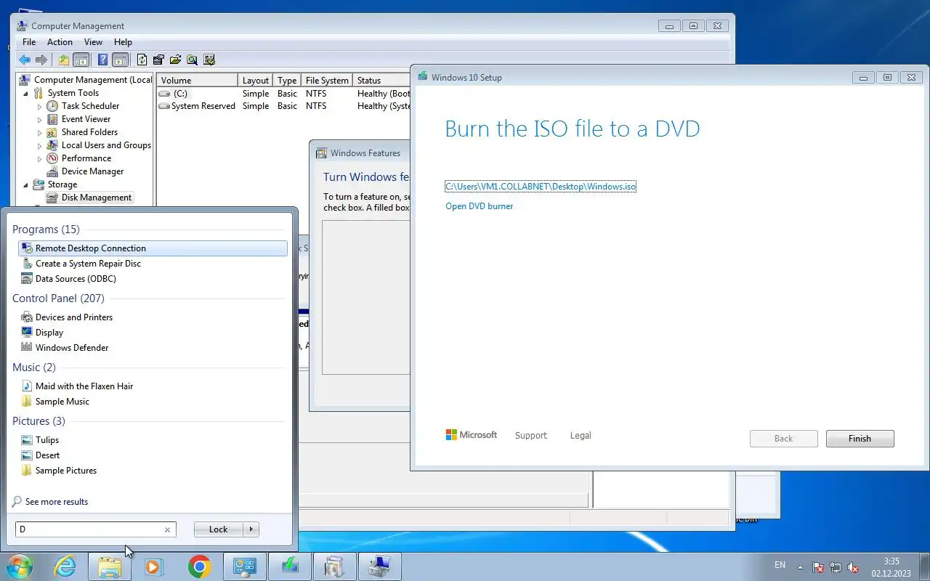Viewport: 930px width, 581px height.
Task: Click the Task Scheduler clock icon in tree
Action: (52, 106)
